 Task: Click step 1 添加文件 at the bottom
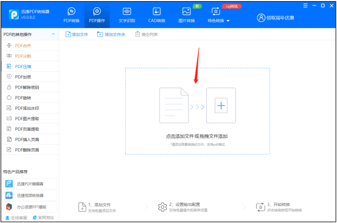pos(97,207)
